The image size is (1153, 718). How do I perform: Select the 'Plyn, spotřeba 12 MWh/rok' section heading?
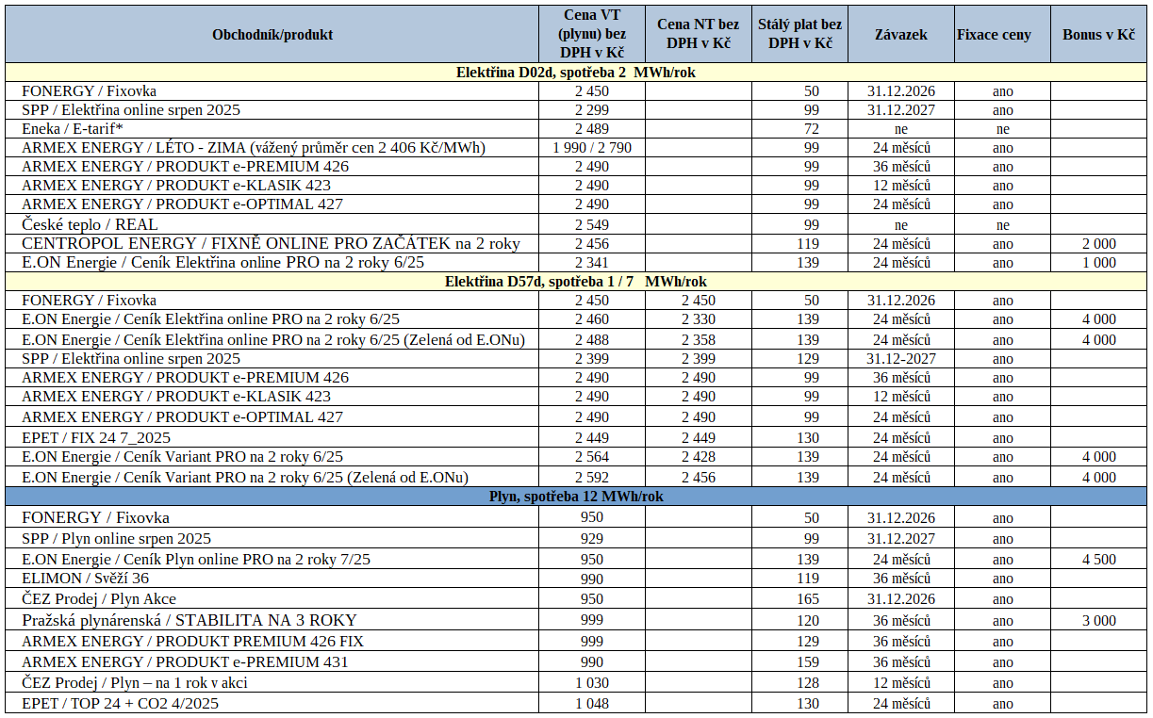tap(575, 497)
